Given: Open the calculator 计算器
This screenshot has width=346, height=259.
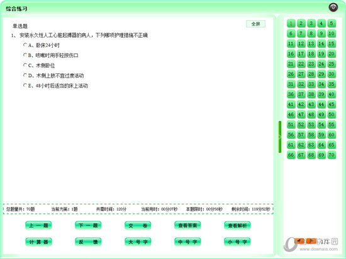Looking at the screenshot, I should coord(38,242).
